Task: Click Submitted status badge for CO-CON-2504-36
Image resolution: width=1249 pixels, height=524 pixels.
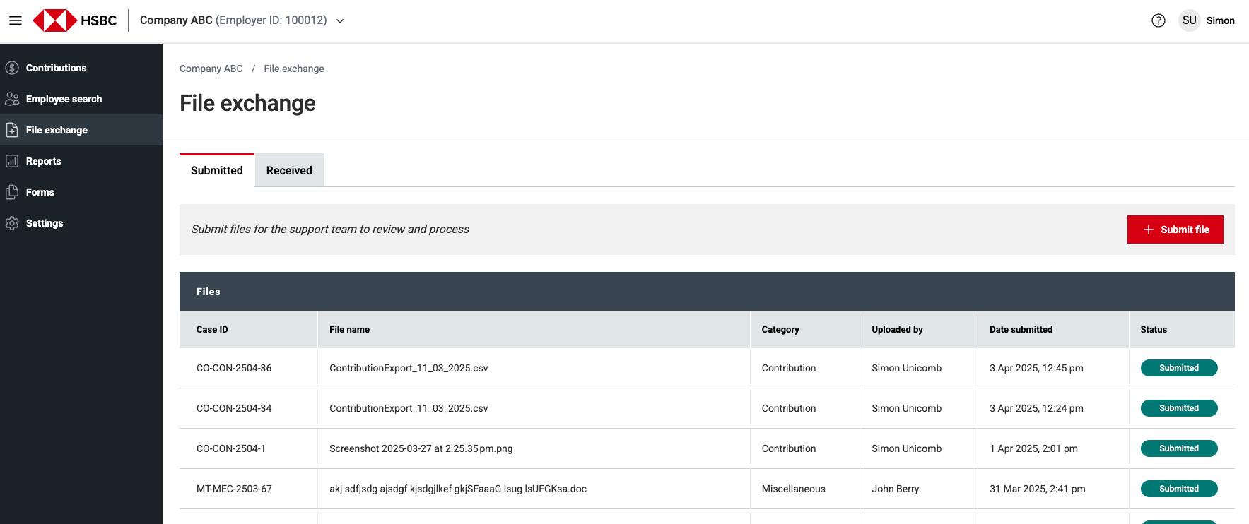Action: coord(1179,368)
